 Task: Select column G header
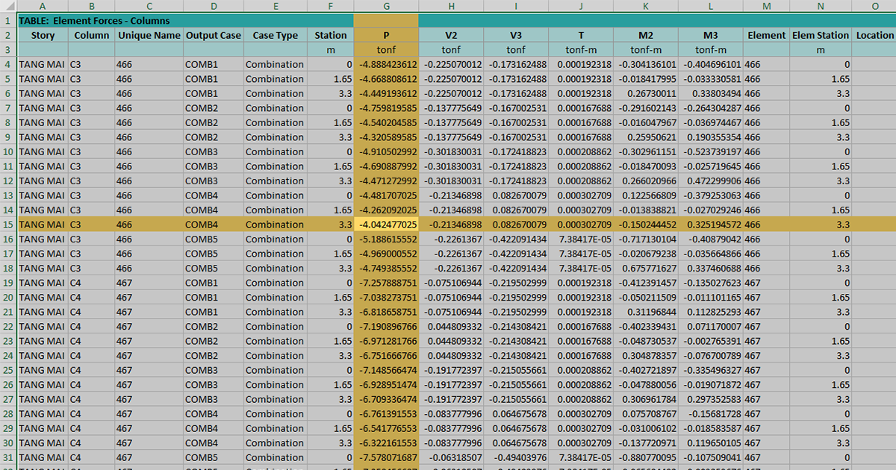386,6
